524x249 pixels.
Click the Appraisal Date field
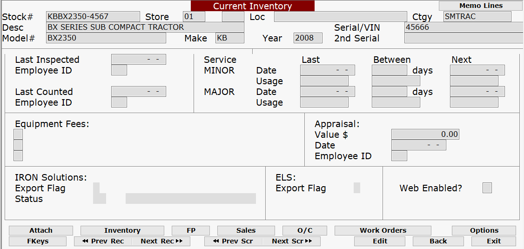coord(419,145)
